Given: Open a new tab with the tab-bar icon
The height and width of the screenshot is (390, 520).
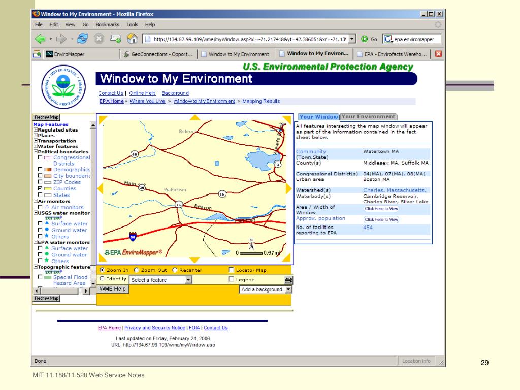Looking at the screenshot, I should click(x=37, y=54).
